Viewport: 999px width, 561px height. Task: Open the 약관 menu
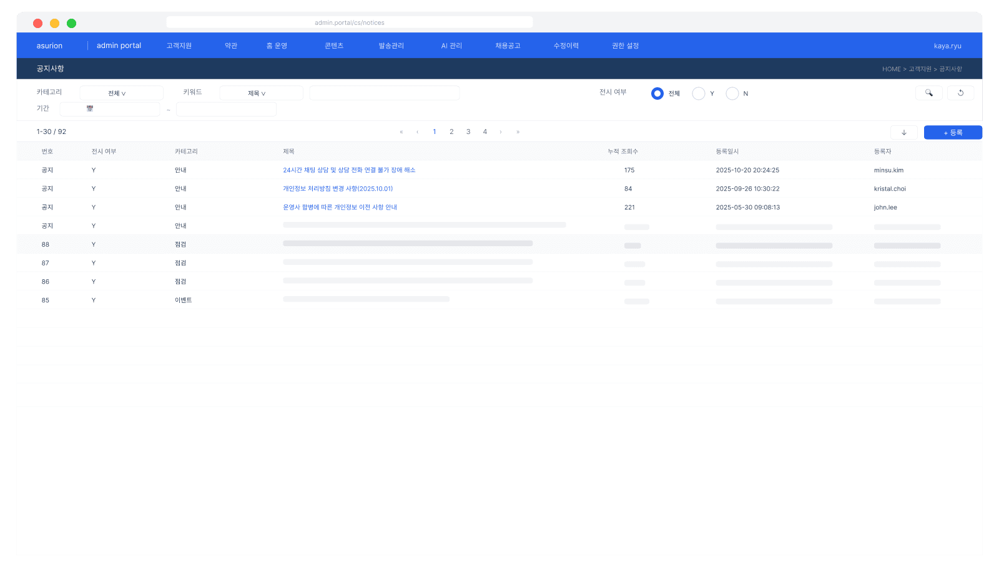click(x=231, y=46)
